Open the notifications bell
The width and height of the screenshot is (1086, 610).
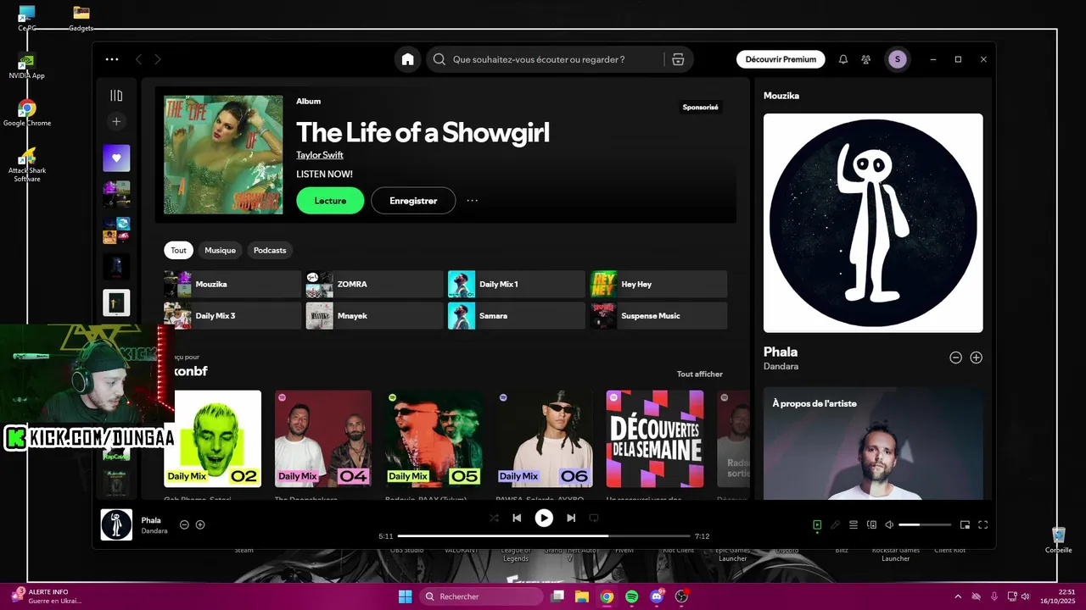pyautogui.click(x=843, y=59)
